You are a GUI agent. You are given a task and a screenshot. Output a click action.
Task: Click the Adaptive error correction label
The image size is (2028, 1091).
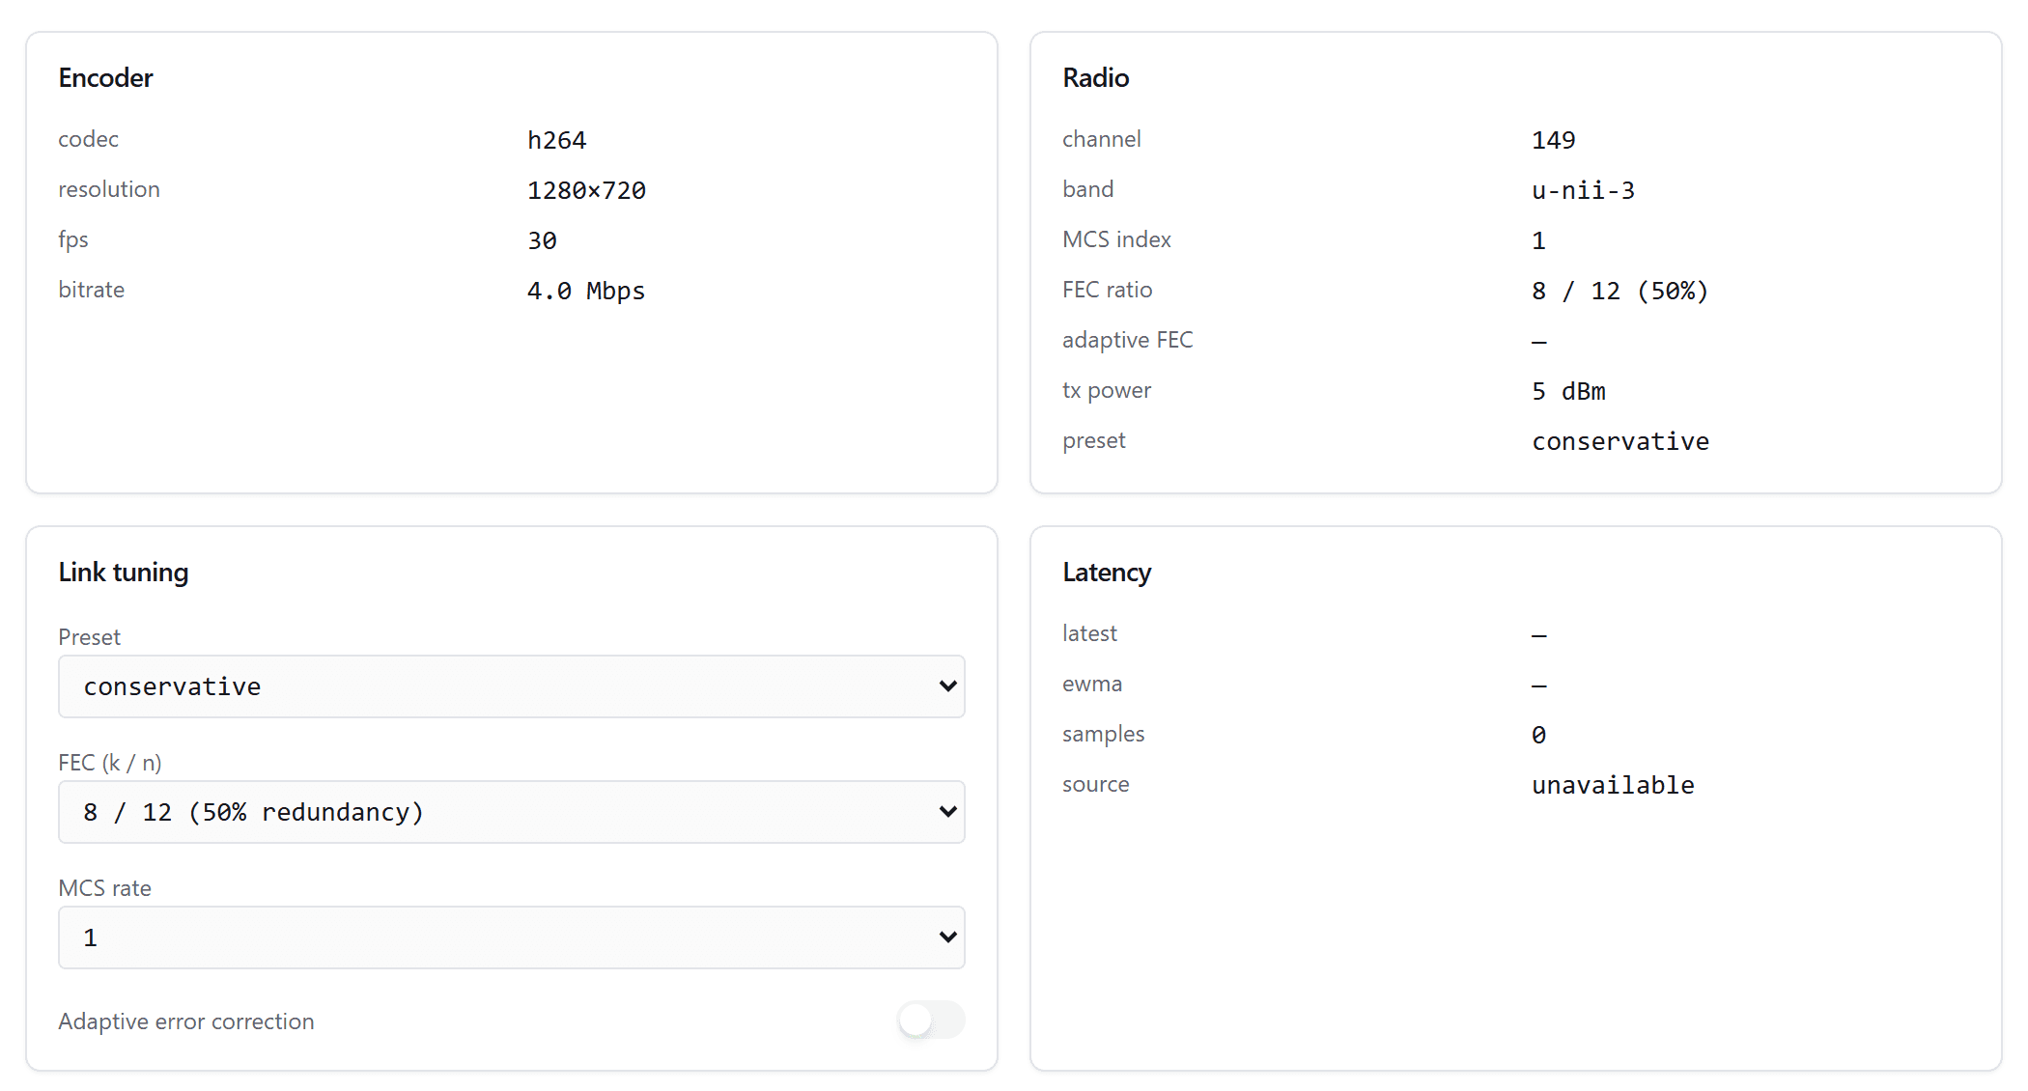[186, 1021]
